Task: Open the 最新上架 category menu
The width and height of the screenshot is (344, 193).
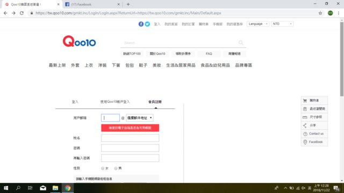Action: tap(58, 65)
